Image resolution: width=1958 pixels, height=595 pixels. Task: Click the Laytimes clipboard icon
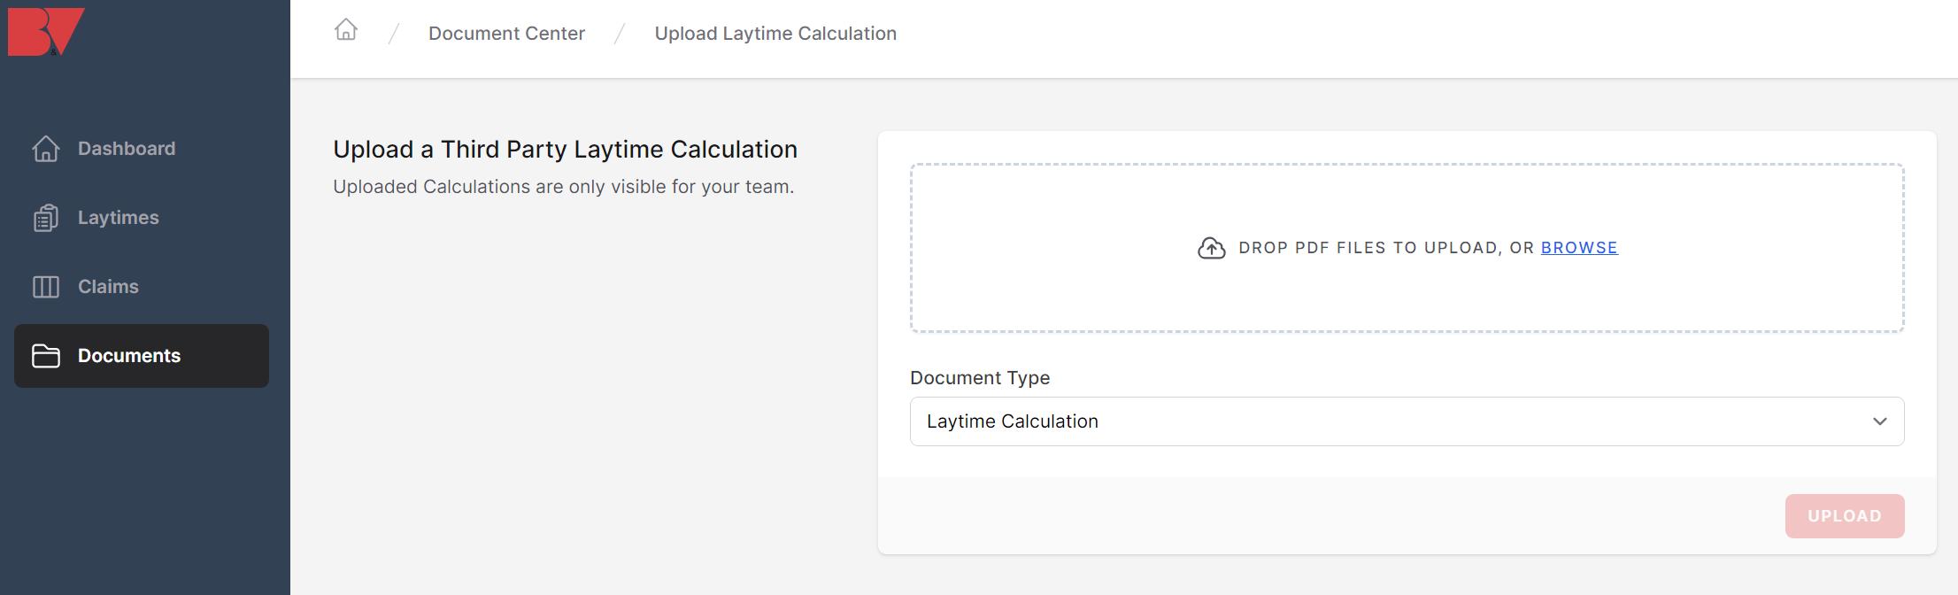46,218
